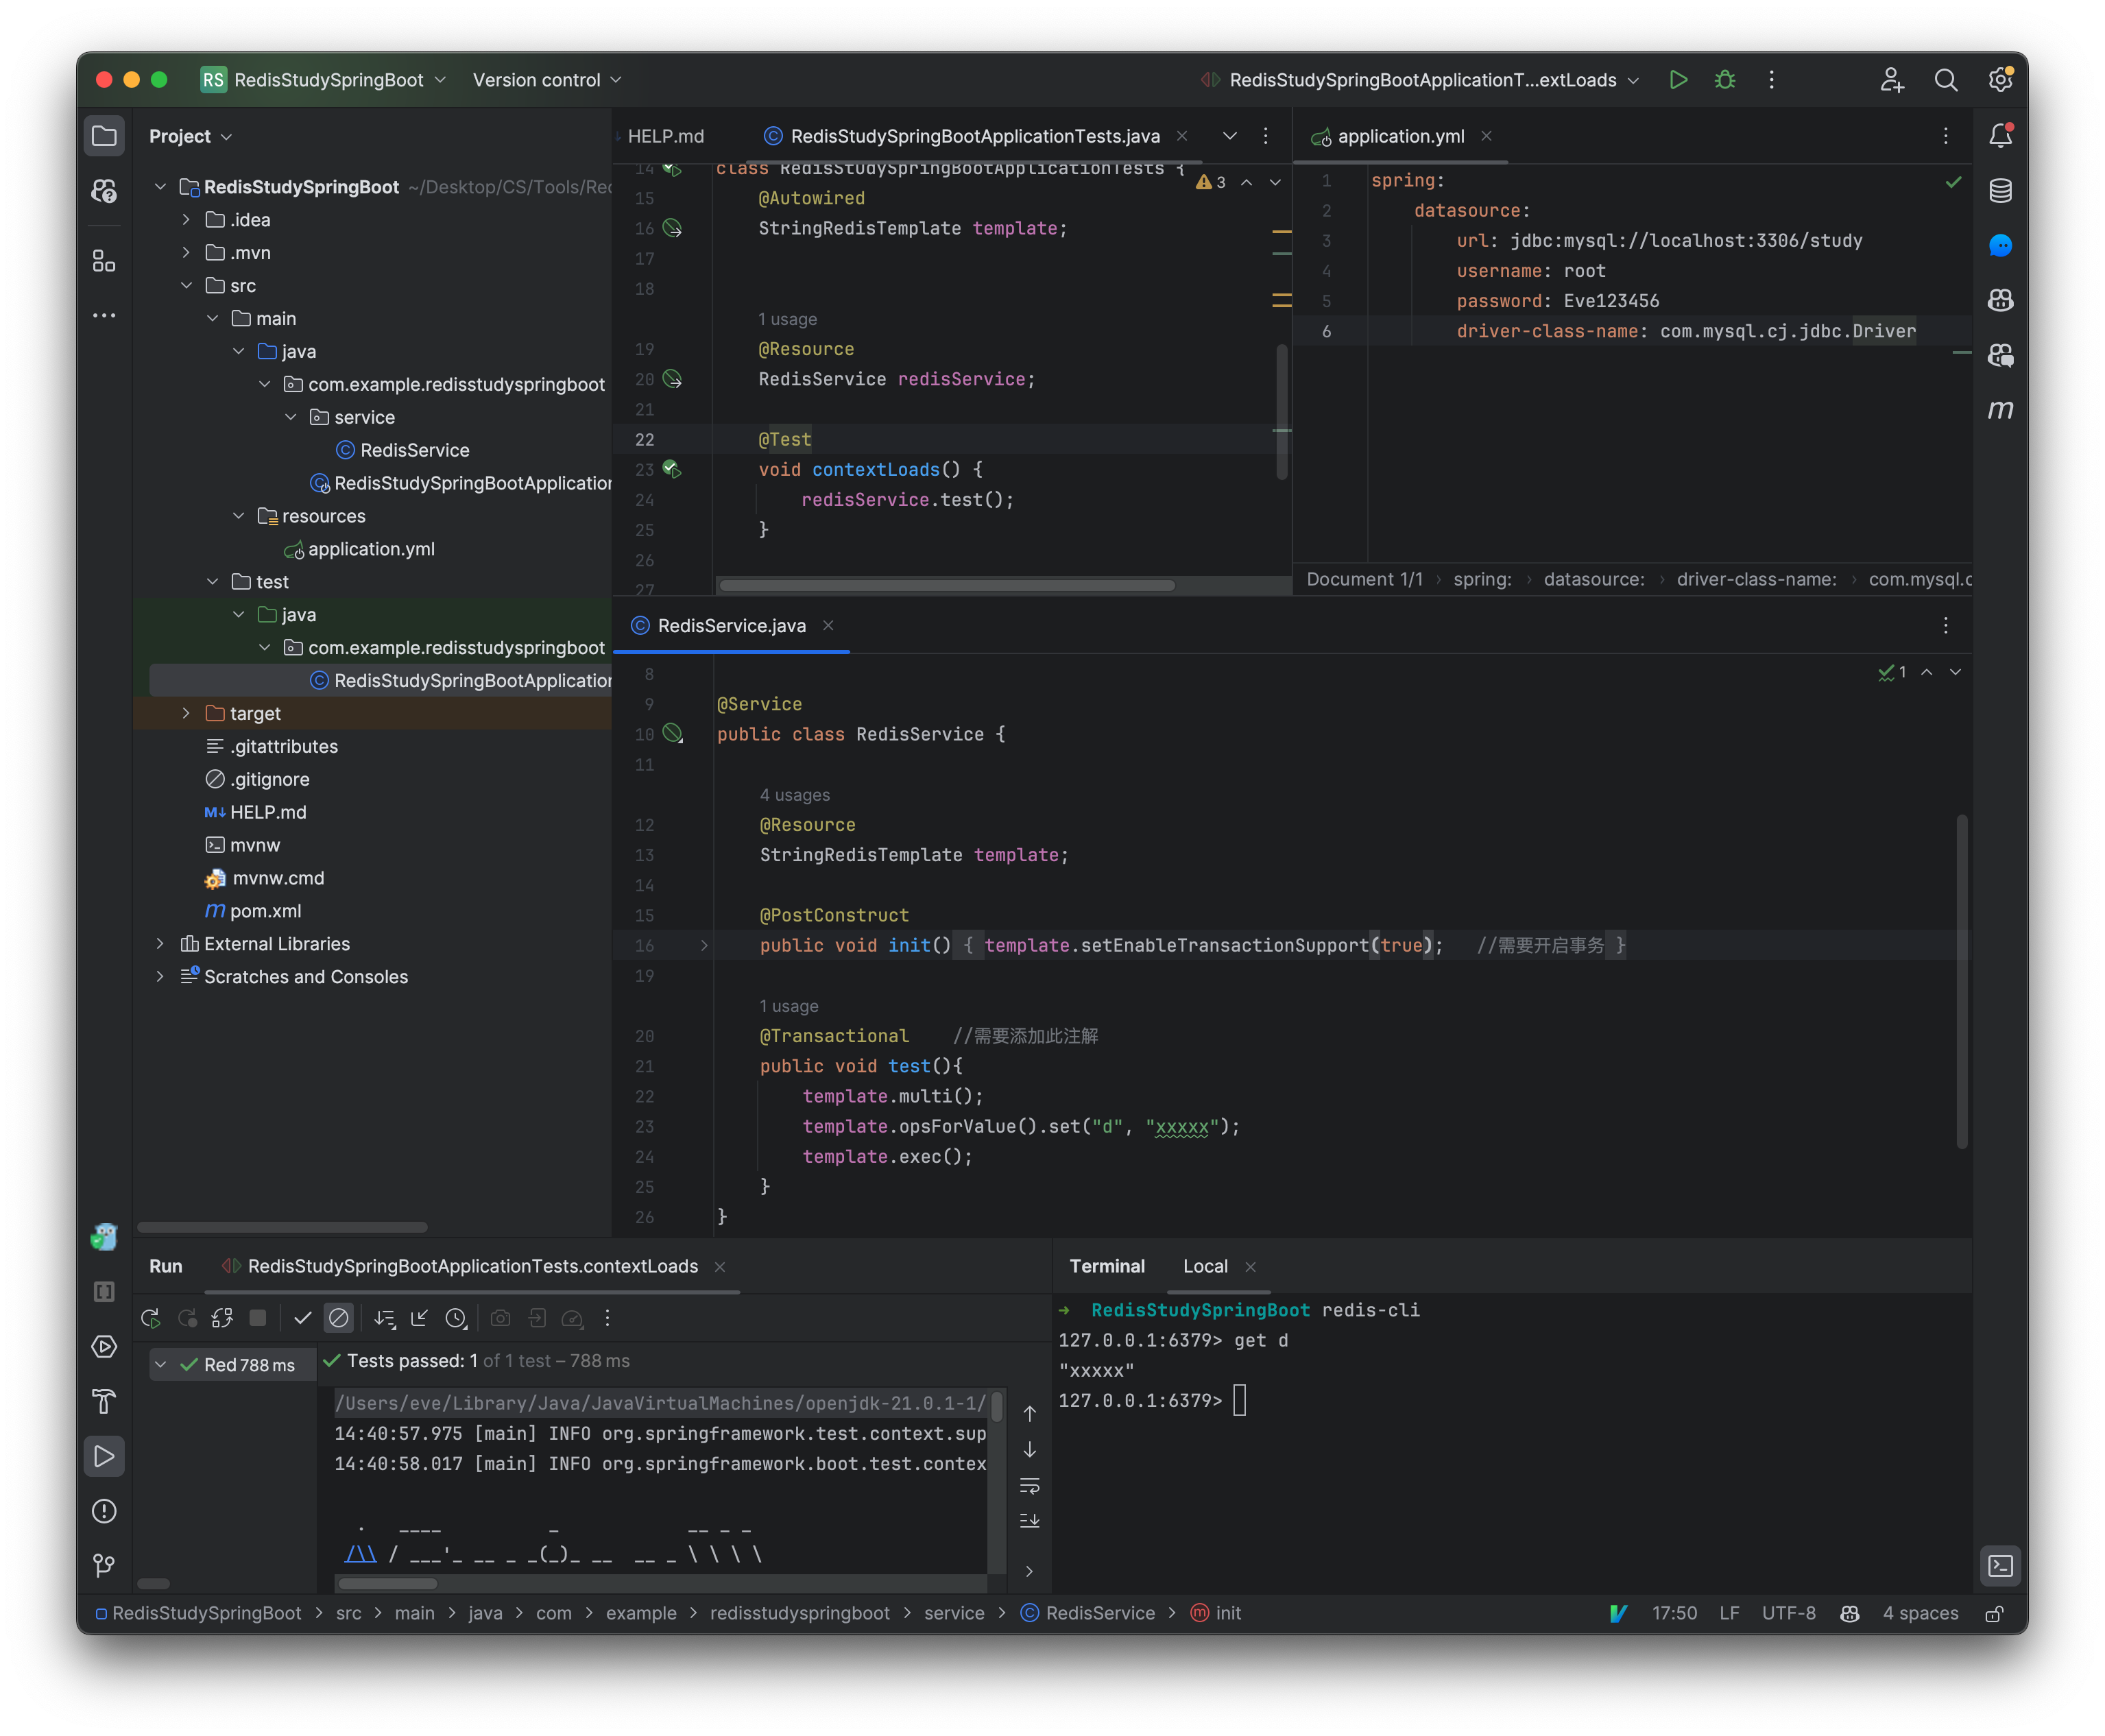The width and height of the screenshot is (2105, 1736).
Task: Switch to the HELP.md editor tab
Action: [666, 136]
